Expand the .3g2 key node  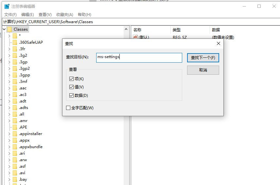pos(9,55)
